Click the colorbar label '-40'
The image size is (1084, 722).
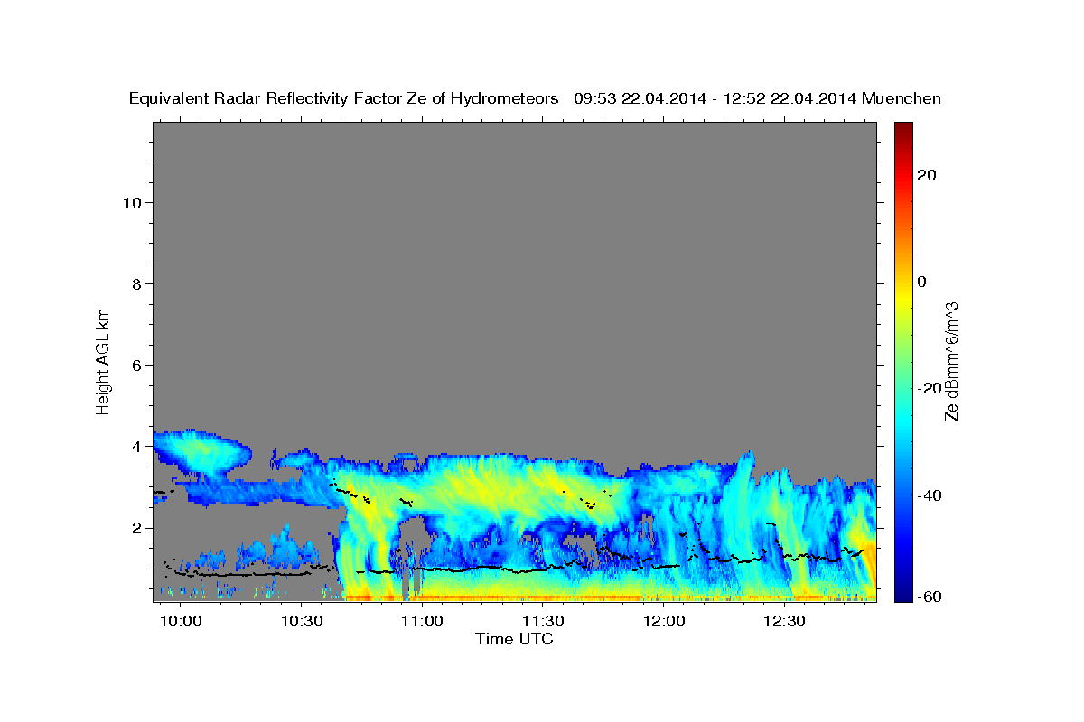[929, 495]
